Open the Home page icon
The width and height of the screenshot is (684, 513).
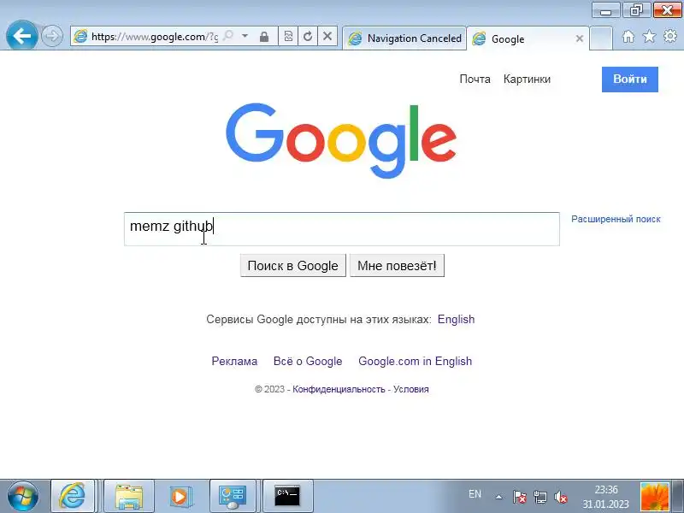[x=628, y=37]
